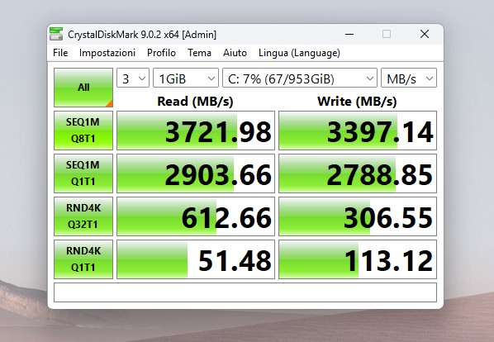Expand the test count dropdown showing 3

133,78
